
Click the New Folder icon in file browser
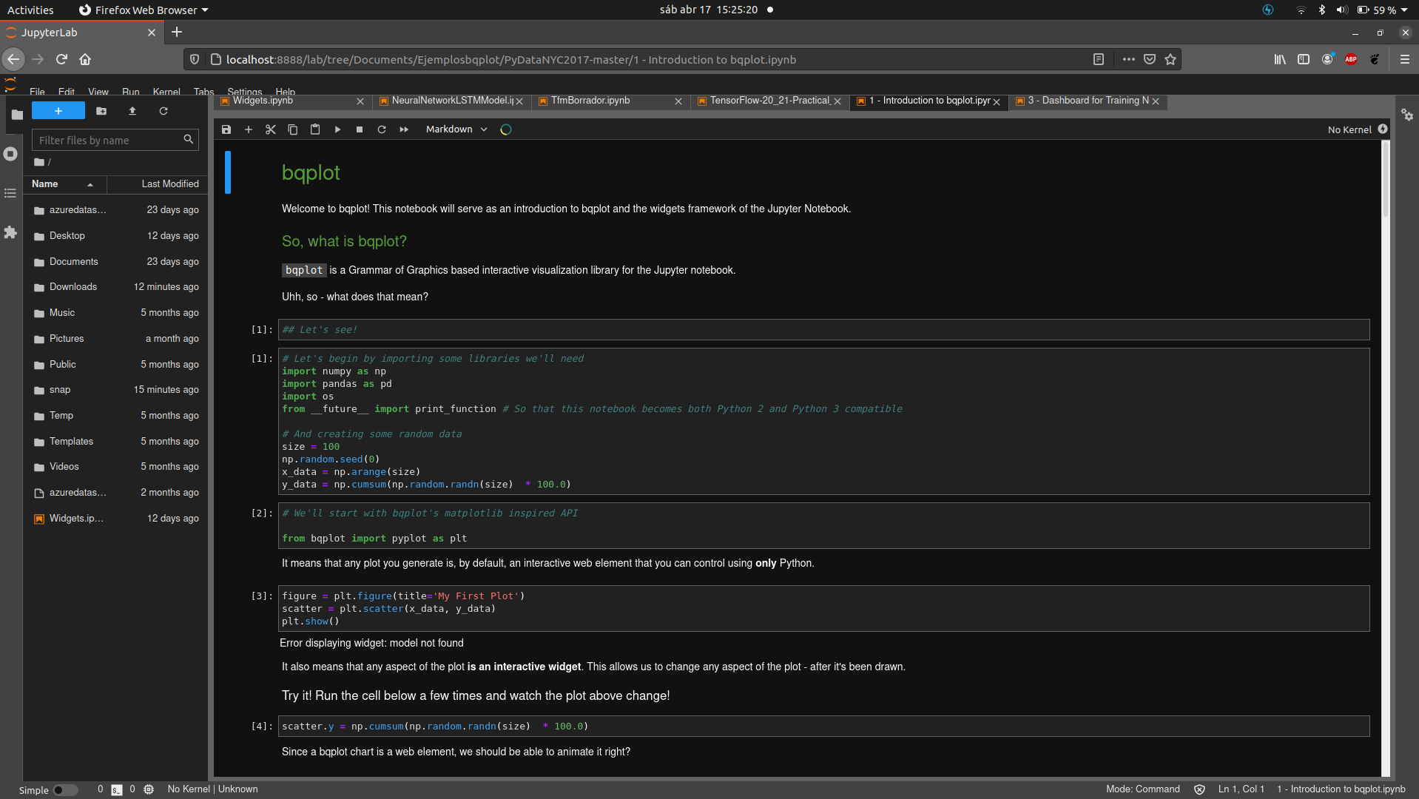click(x=101, y=111)
